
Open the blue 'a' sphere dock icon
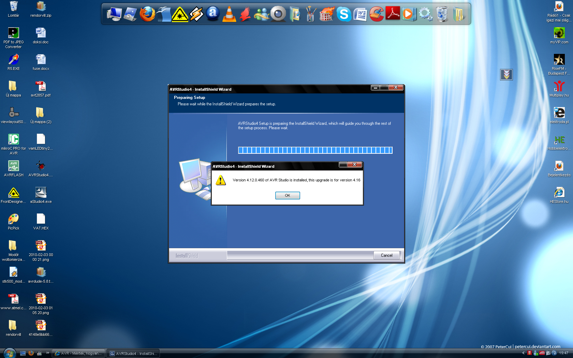click(213, 14)
